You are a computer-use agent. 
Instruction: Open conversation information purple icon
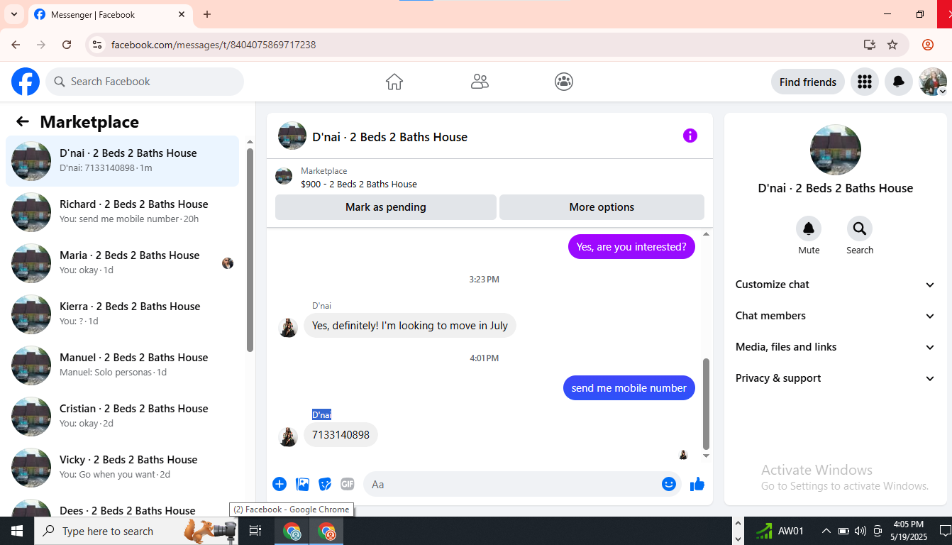(x=690, y=136)
